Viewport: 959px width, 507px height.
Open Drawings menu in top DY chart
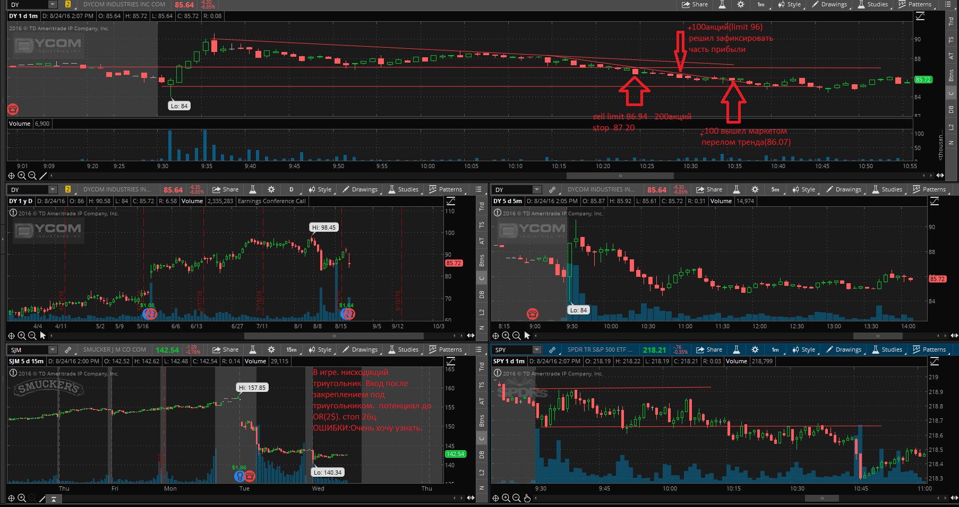pos(829,4)
